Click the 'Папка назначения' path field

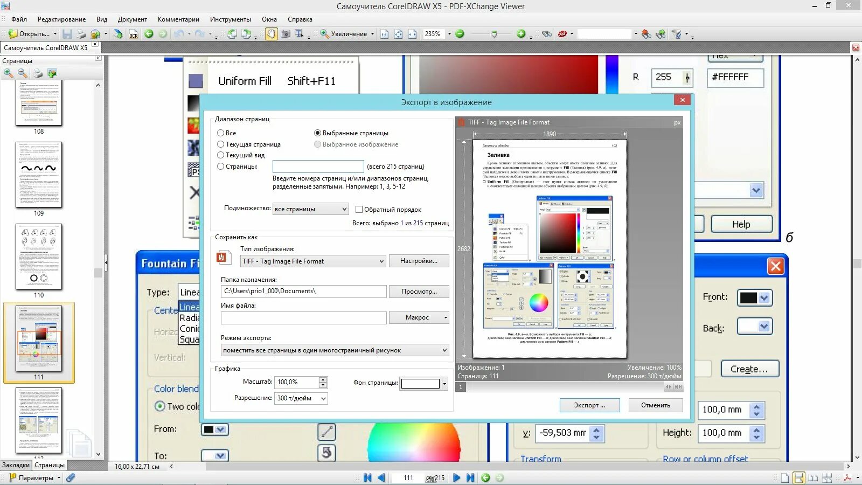click(303, 292)
